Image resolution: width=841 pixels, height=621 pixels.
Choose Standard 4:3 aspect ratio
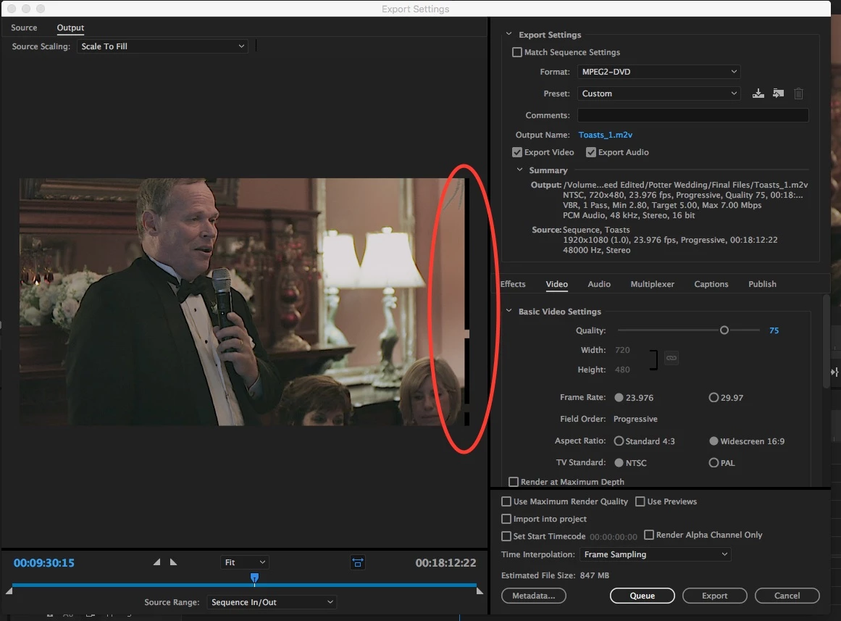click(x=619, y=441)
